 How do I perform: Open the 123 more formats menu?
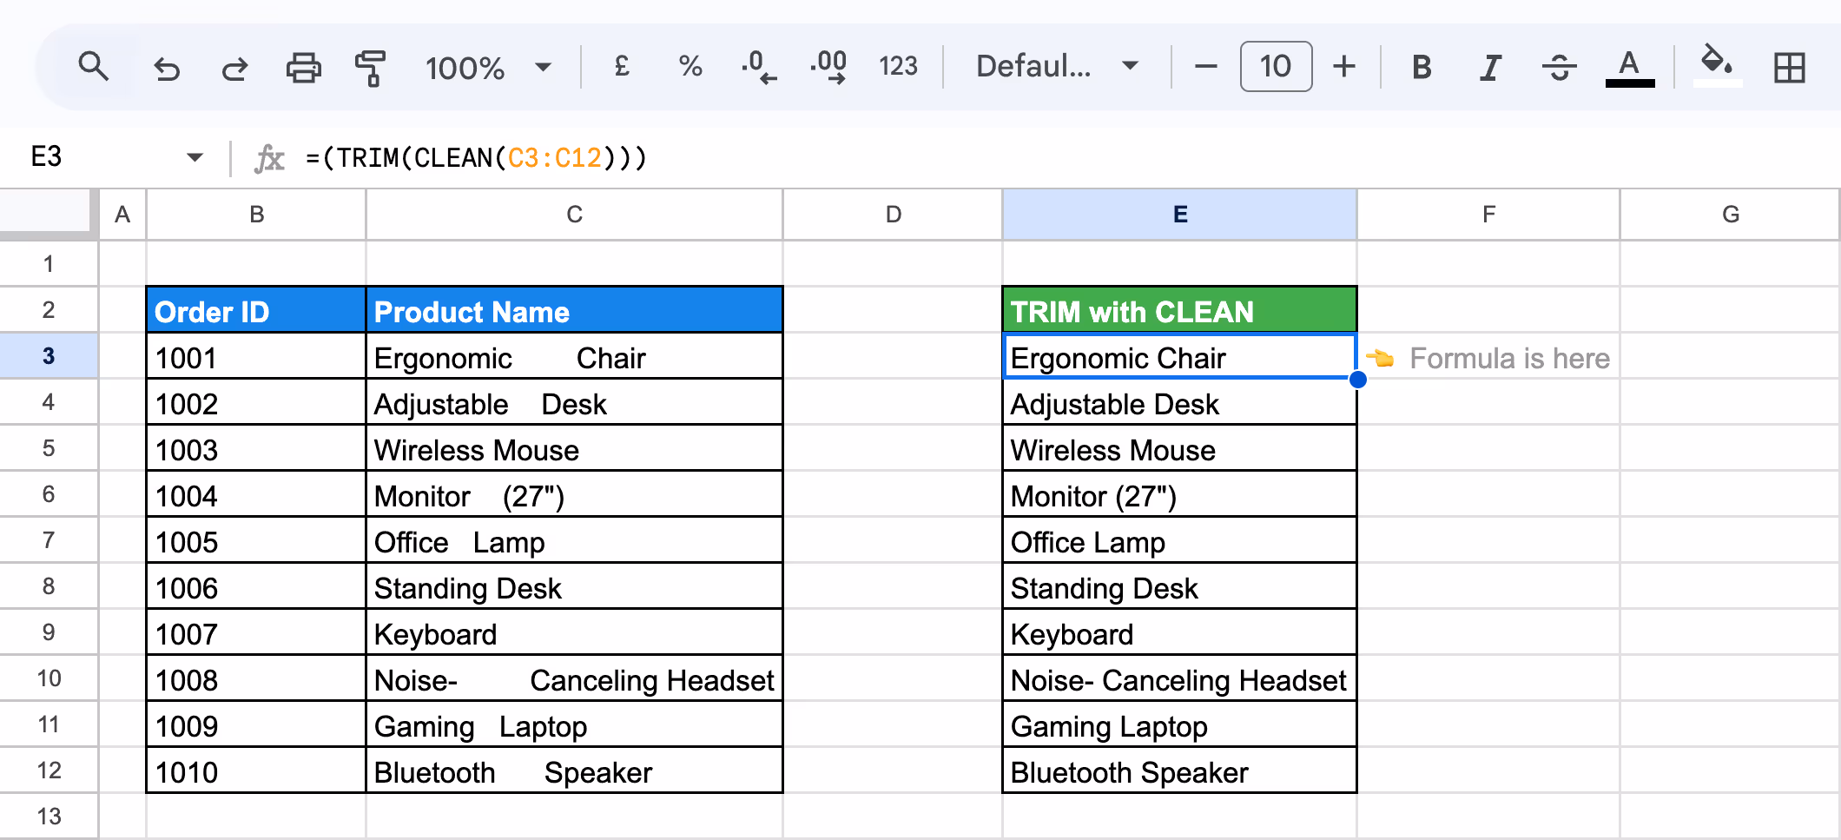coord(898,66)
